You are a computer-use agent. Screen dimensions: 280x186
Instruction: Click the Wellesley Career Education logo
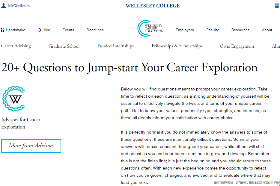(x=150, y=29)
